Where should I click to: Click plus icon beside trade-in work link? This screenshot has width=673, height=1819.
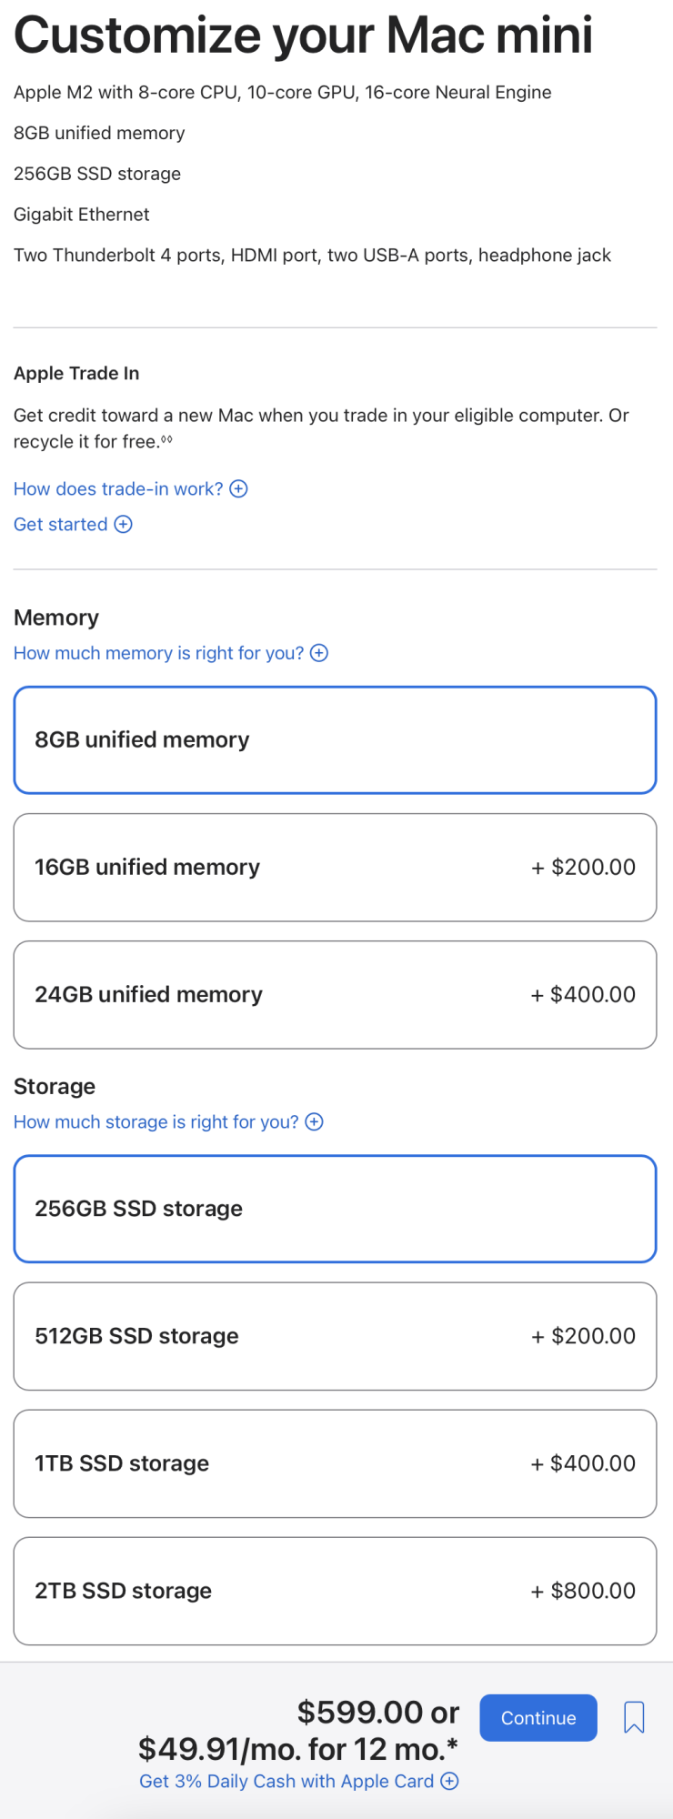pyautogui.click(x=239, y=489)
